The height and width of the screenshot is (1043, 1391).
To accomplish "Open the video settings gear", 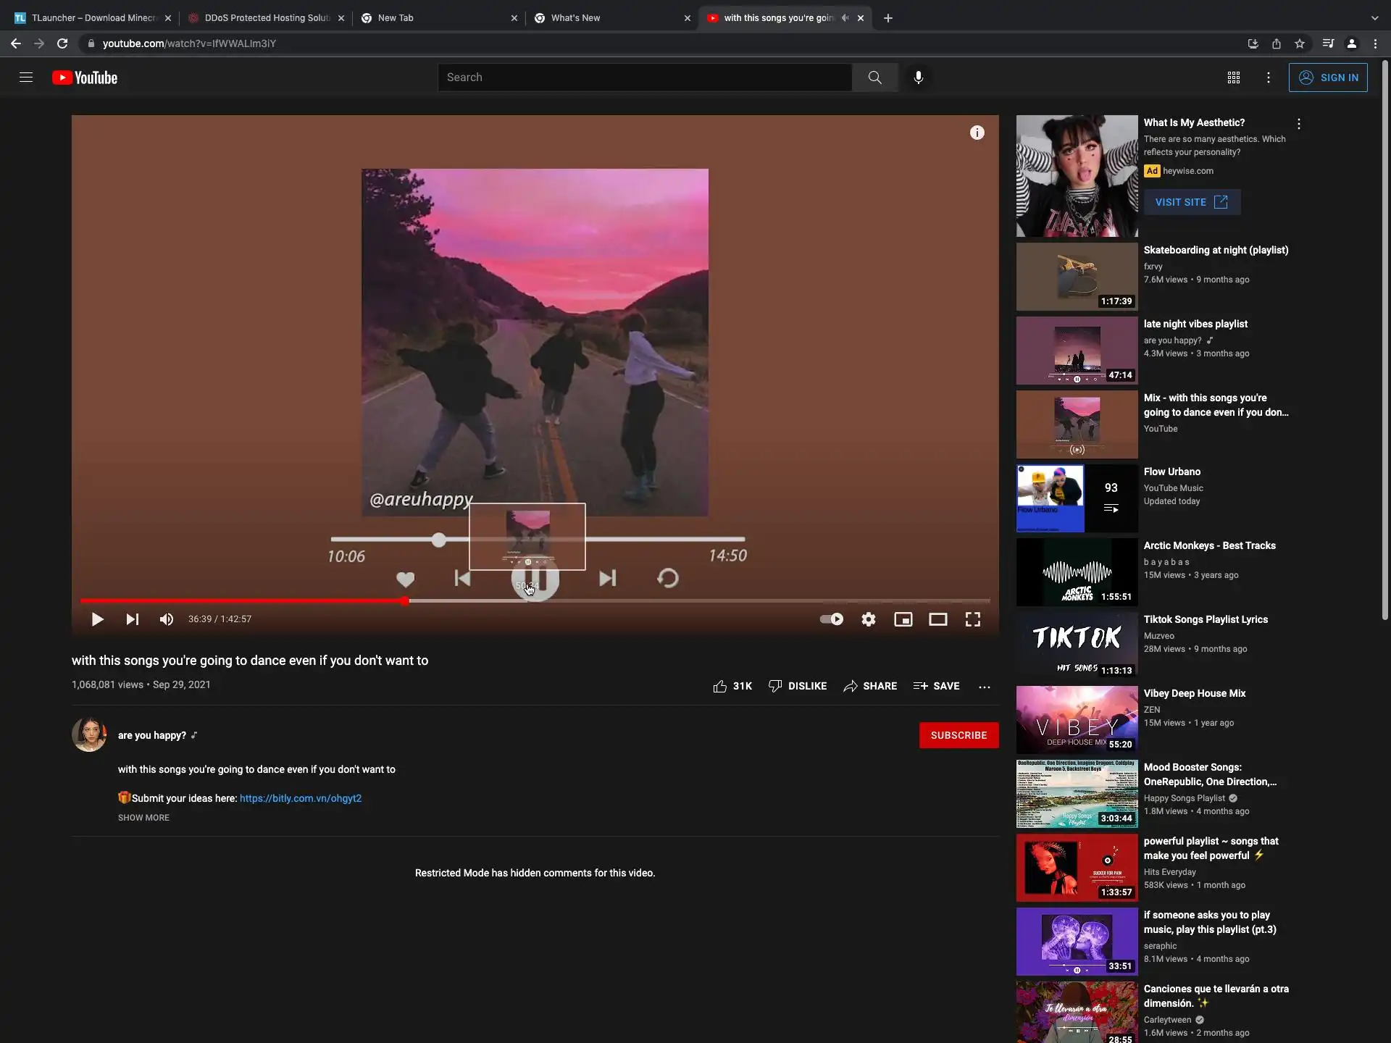I will (868, 619).
